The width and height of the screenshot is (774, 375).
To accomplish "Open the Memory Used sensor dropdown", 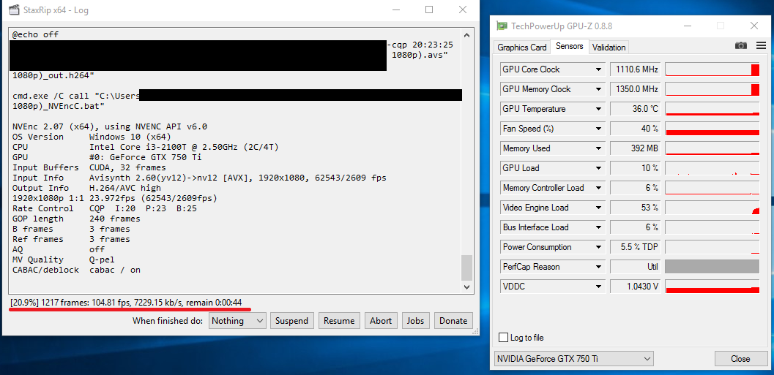I will [599, 148].
